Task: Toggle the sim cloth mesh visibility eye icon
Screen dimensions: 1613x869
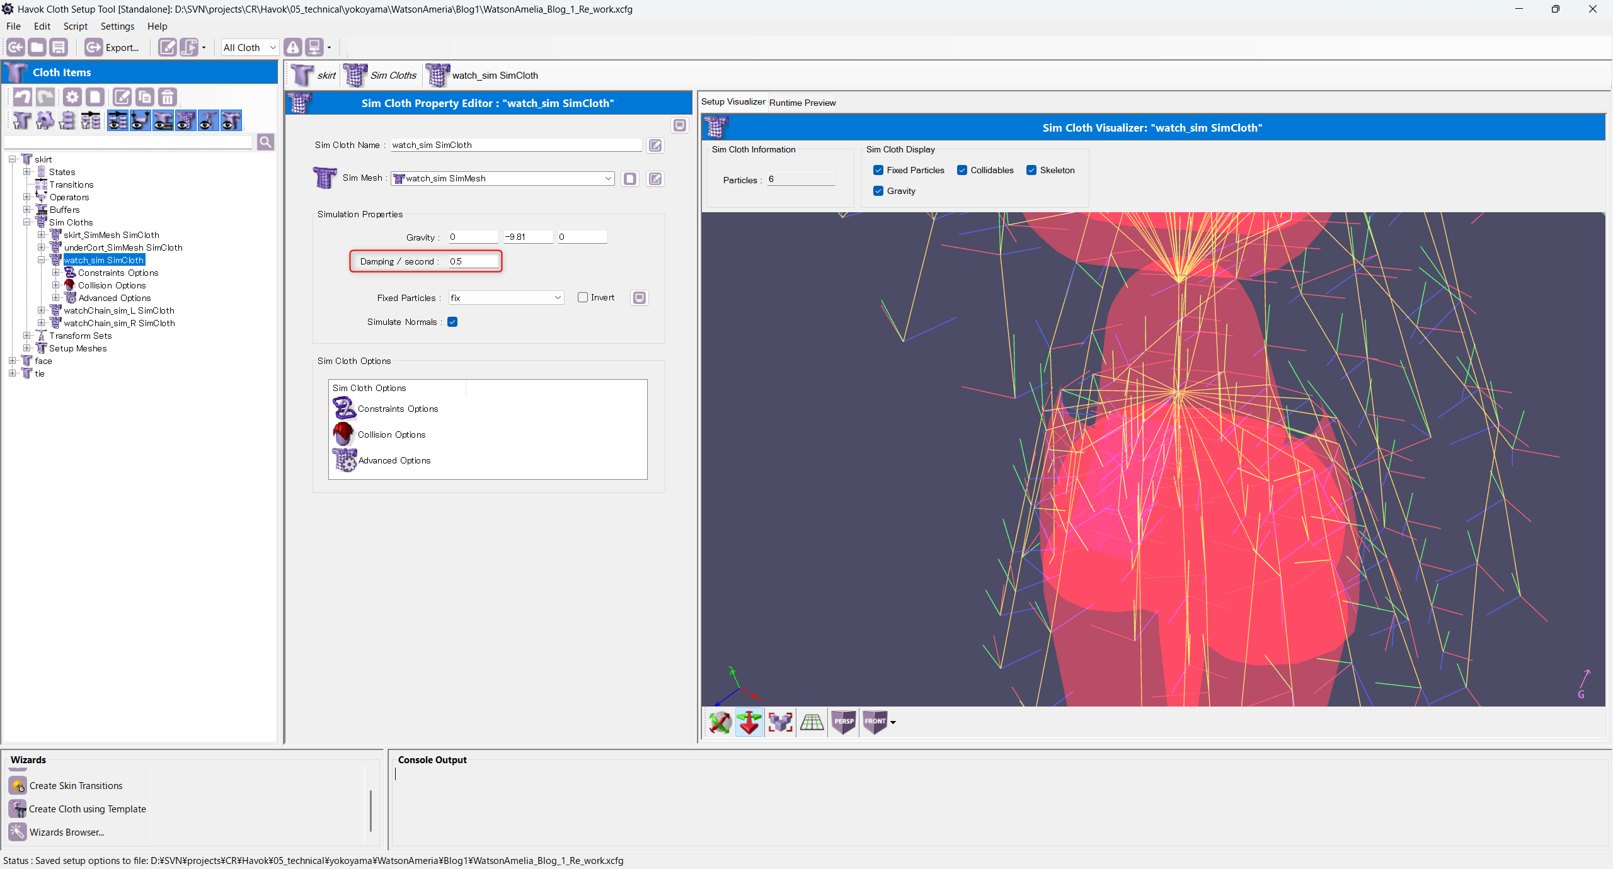Action: click(186, 120)
